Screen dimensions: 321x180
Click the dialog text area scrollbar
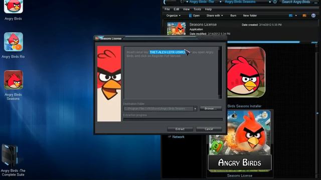(220, 72)
